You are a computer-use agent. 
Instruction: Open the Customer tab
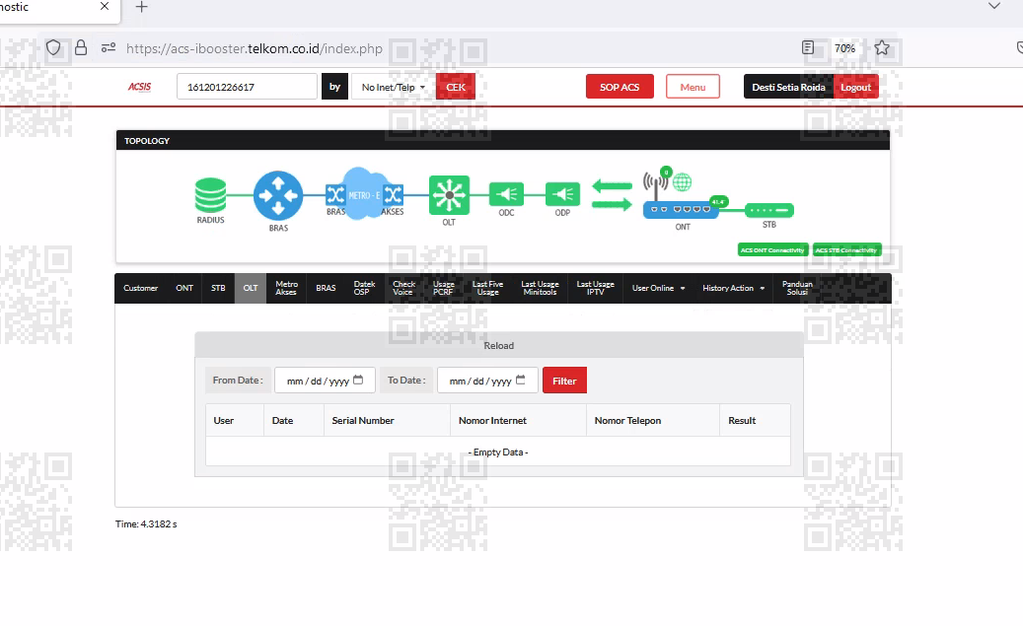point(140,288)
